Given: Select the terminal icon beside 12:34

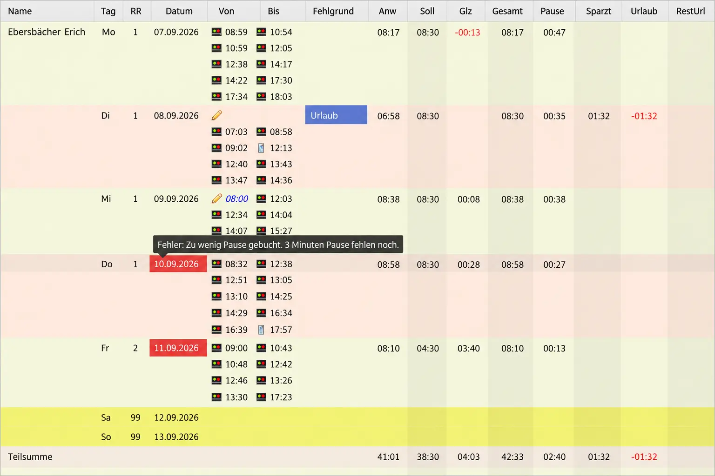Looking at the screenshot, I should pyautogui.click(x=216, y=215).
